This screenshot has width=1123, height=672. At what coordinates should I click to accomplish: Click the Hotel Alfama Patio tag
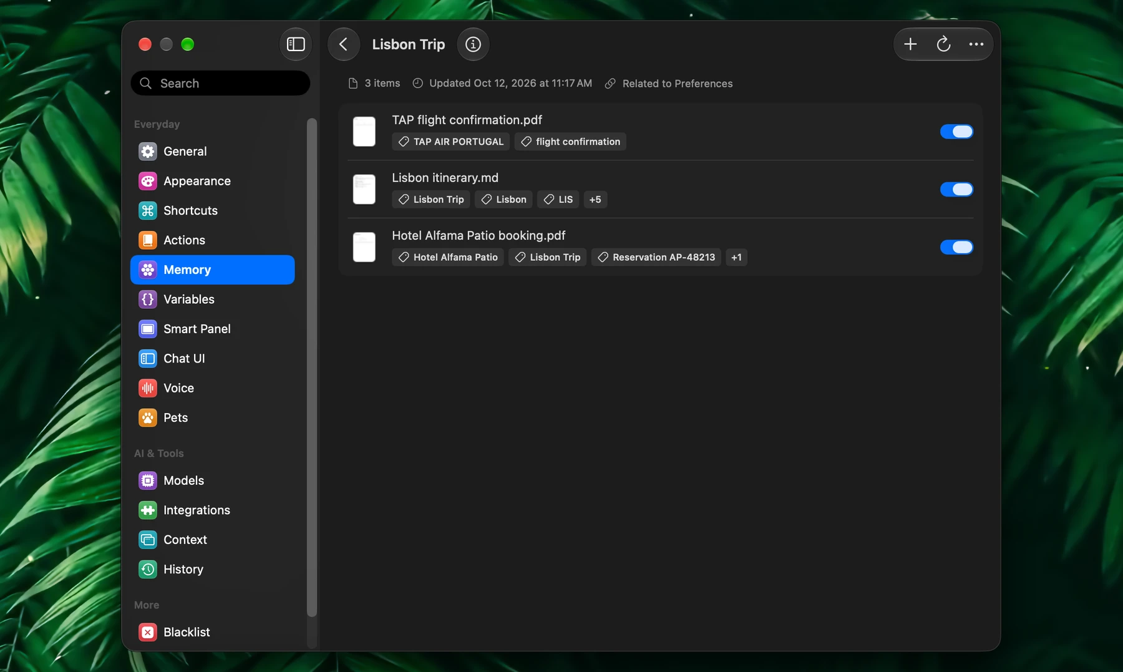(x=447, y=257)
